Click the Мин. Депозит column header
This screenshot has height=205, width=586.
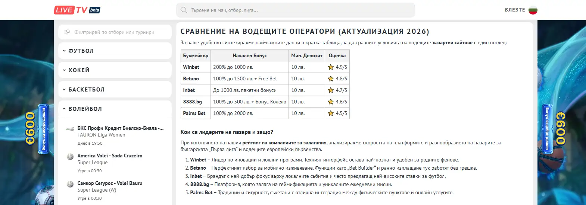pyautogui.click(x=307, y=55)
